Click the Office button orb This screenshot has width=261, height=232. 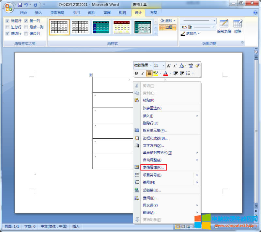(x=8, y=8)
